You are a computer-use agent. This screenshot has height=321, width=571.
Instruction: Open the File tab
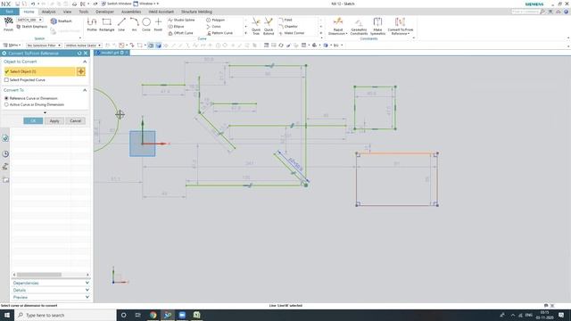coord(9,12)
